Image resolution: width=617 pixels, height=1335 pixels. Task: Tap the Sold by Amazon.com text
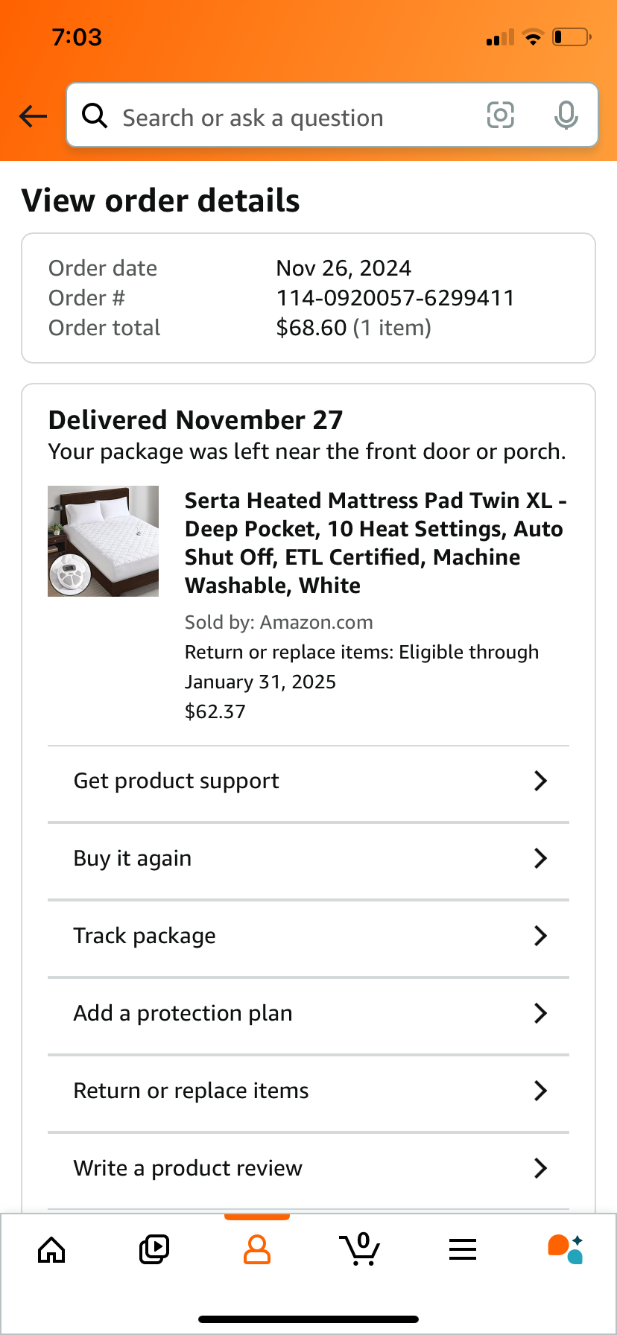[x=279, y=622]
